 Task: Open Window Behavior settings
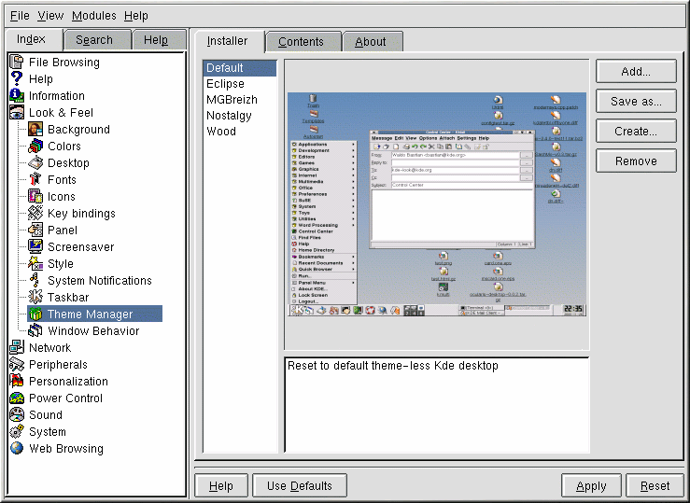coord(93,331)
